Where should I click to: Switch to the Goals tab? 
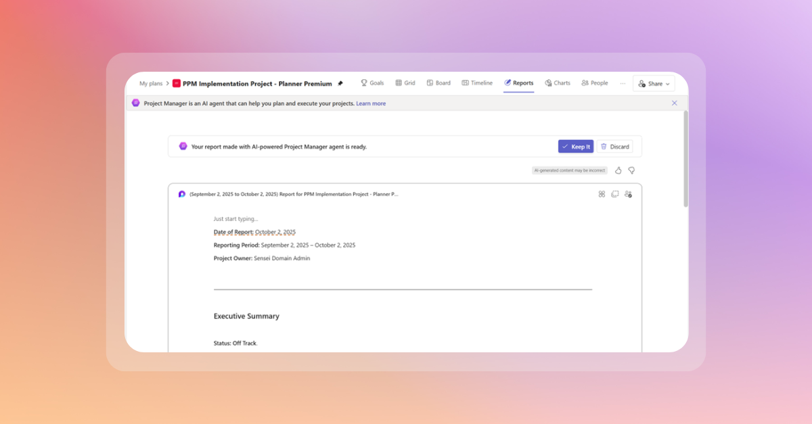pyautogui.click(x=371, y=83)
